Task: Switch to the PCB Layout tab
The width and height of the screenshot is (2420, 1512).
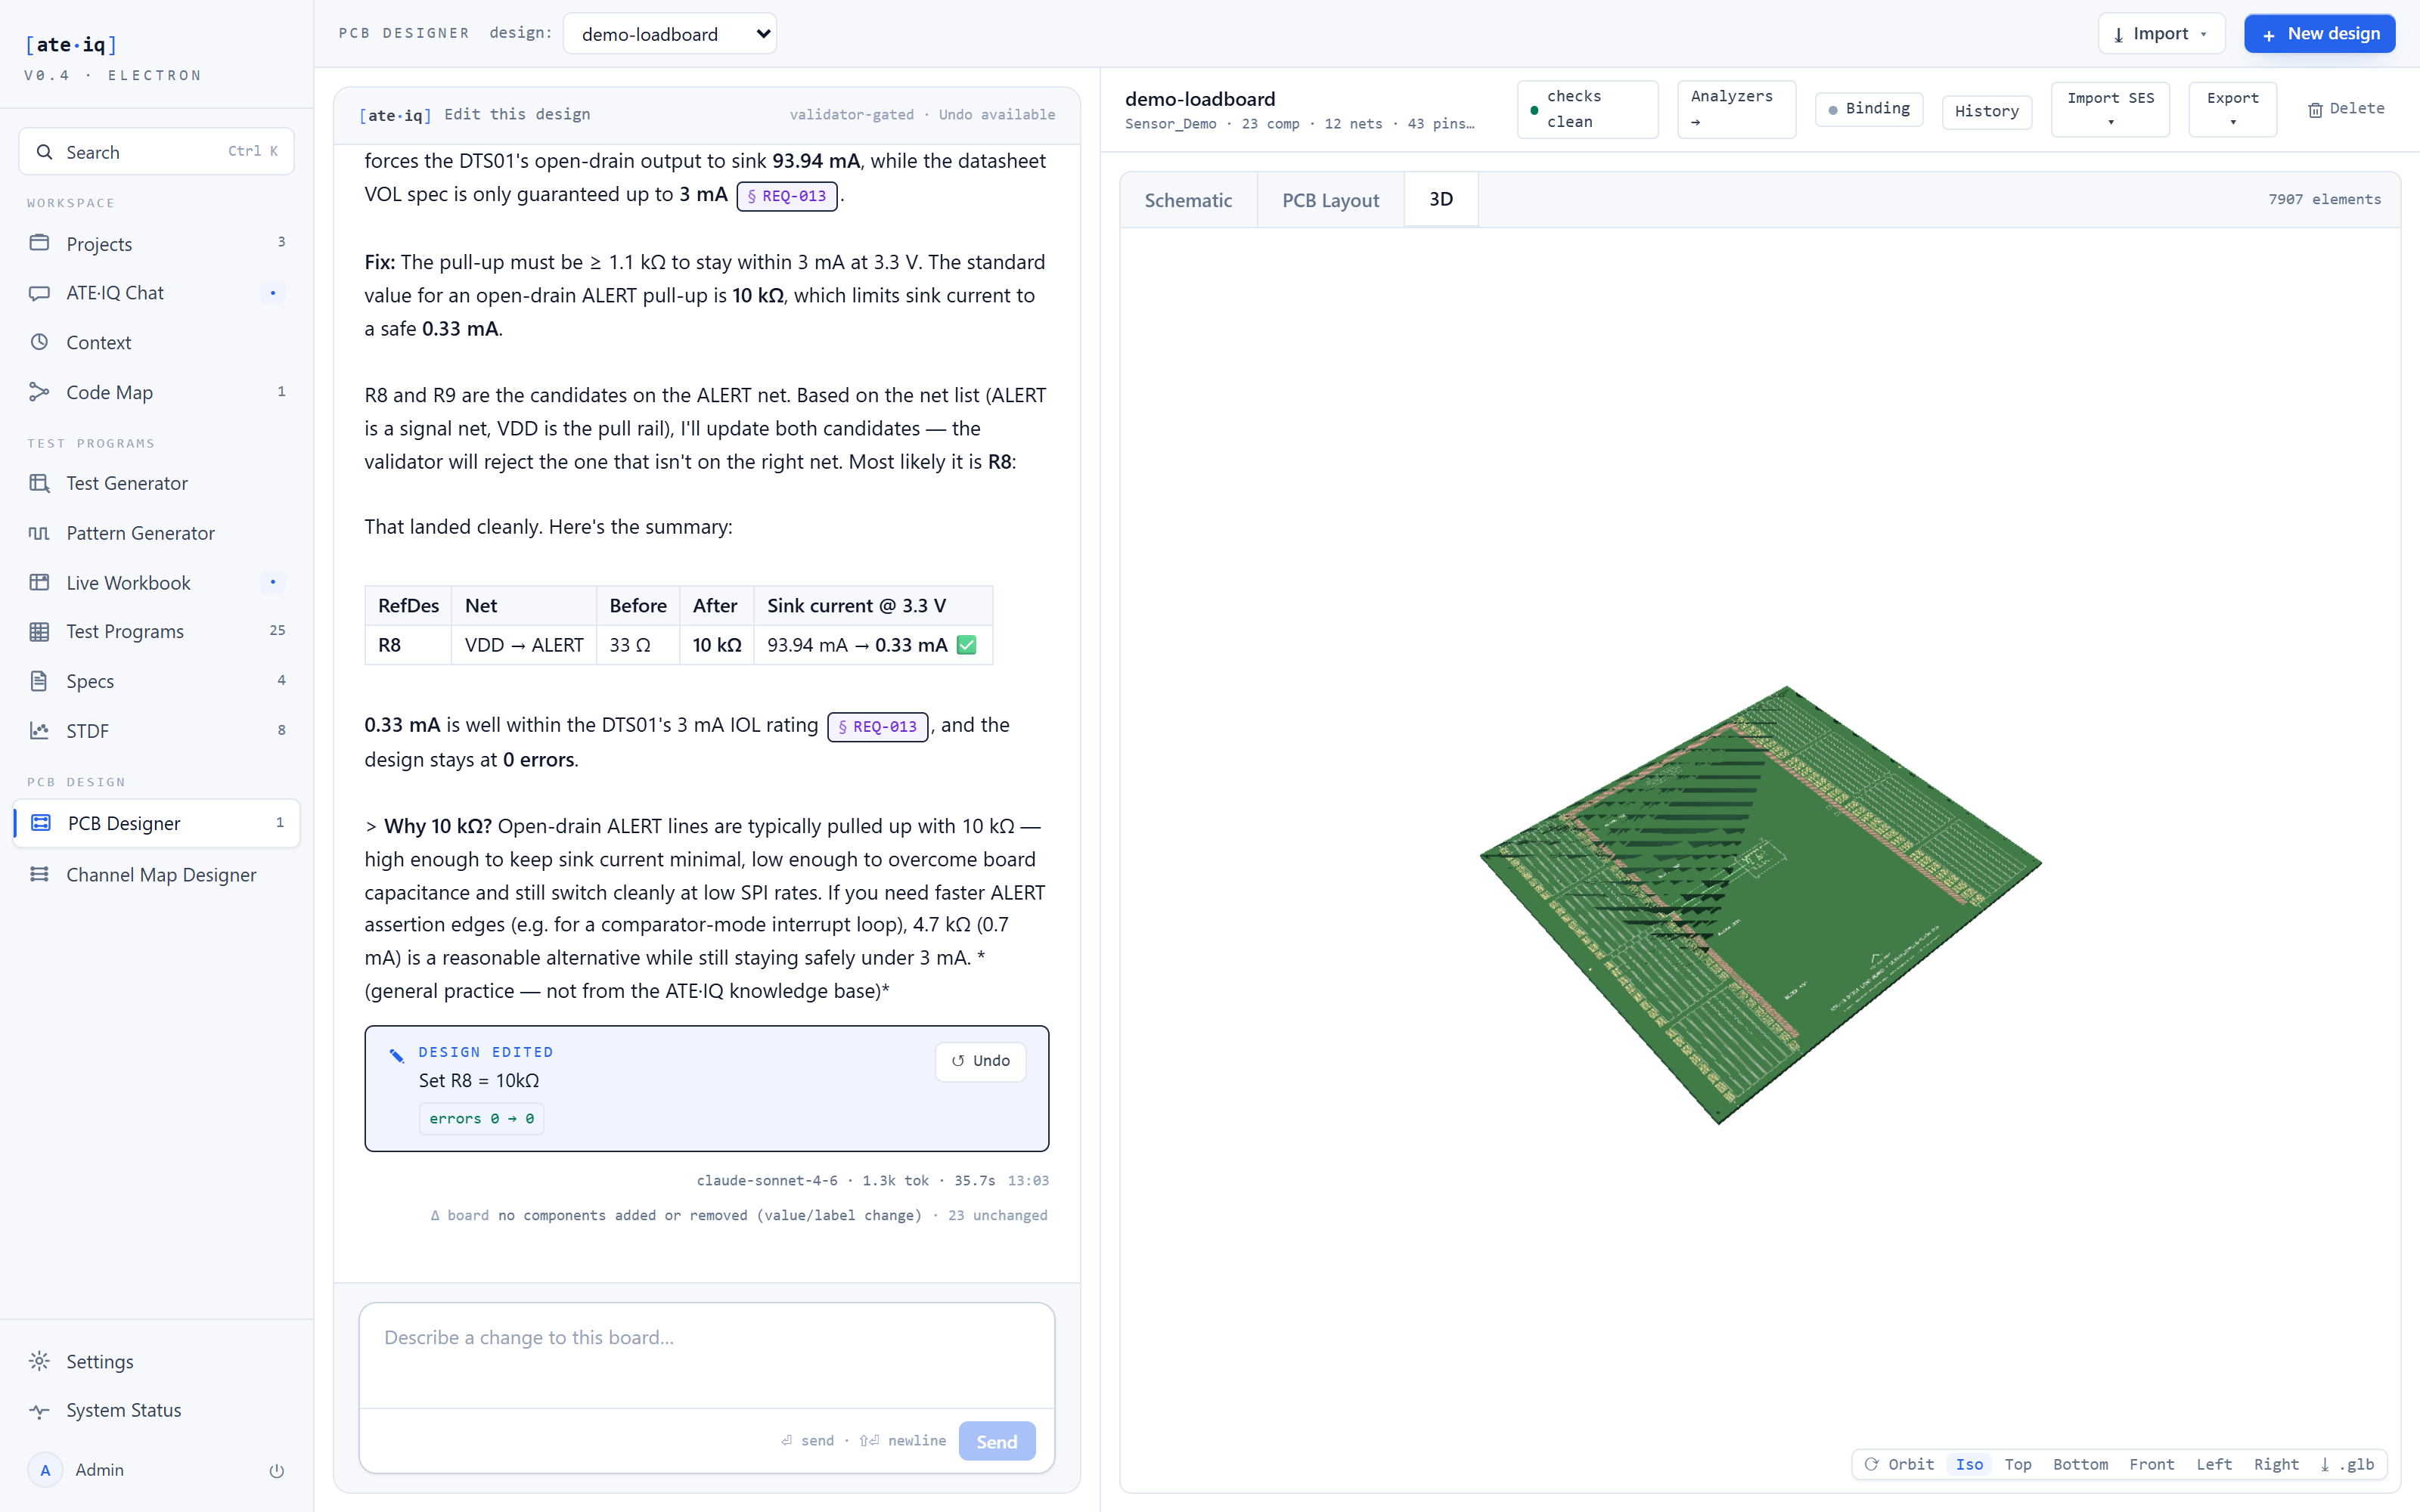Action: point(1330,200)
